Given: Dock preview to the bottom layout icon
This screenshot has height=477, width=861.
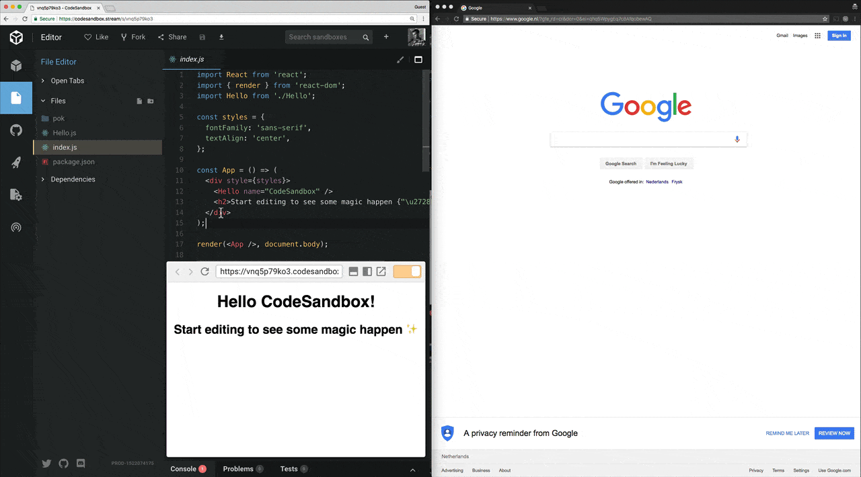Looking at the screenshot, I should 353,271.
